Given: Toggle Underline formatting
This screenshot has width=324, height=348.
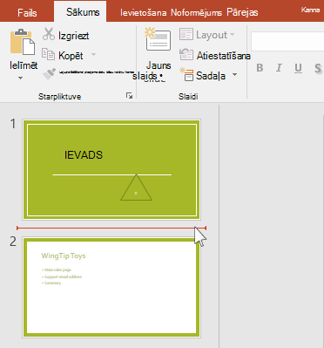Looking at the screenshot, I should coord(298,68).
